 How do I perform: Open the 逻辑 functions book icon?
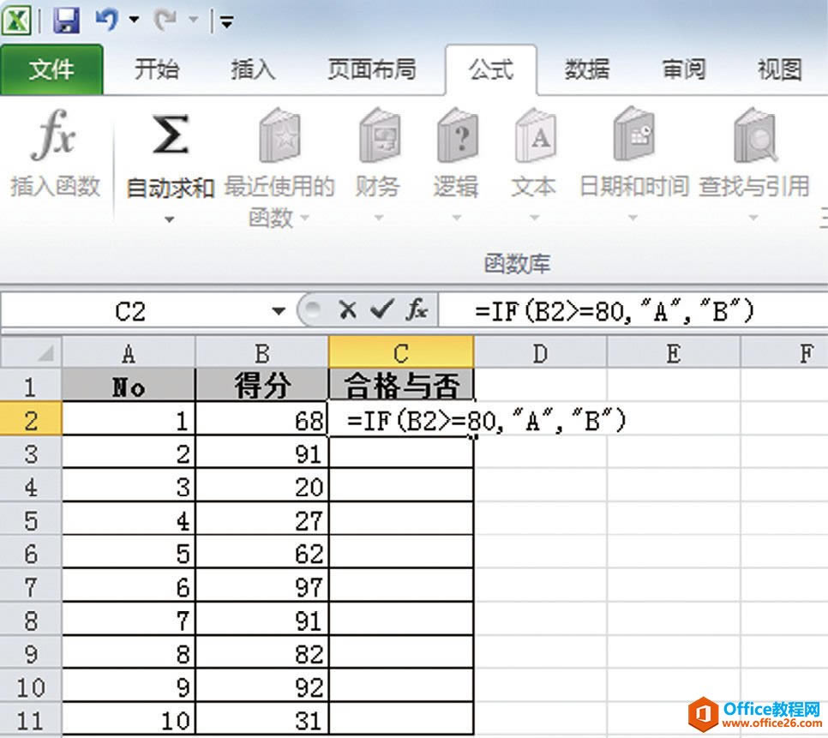point(458,135)
